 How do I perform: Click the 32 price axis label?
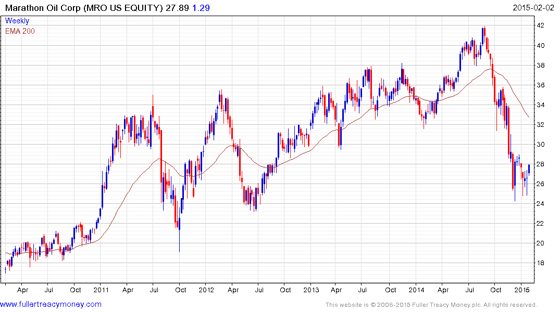click(x=540, y=124)
